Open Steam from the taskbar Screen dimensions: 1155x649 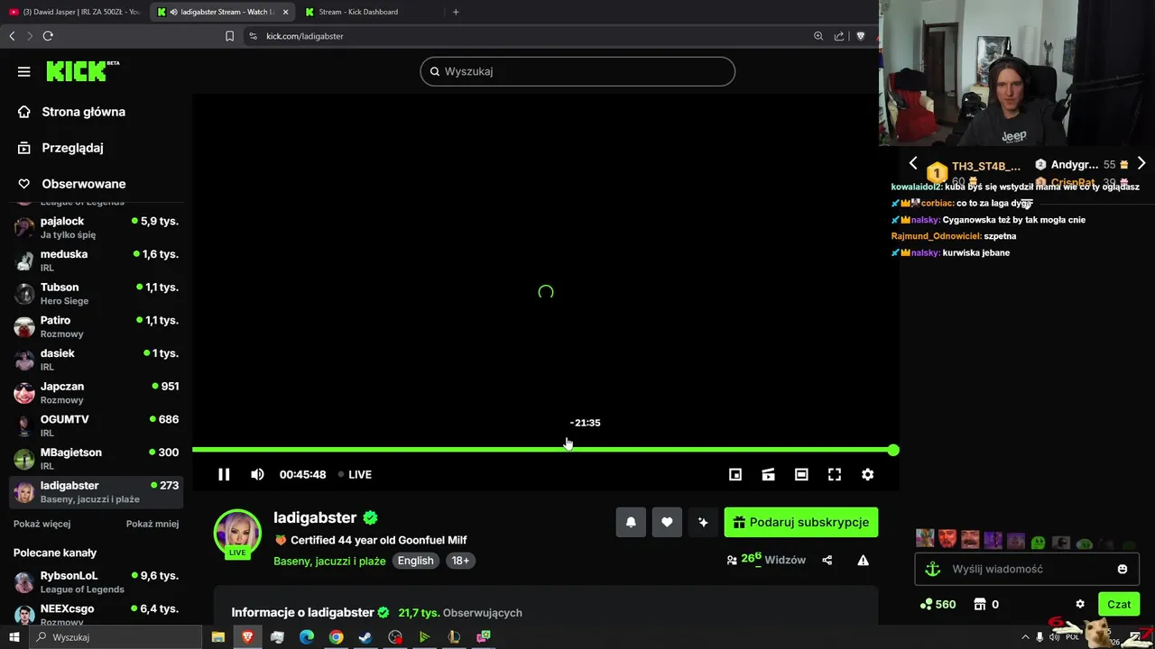365,637
